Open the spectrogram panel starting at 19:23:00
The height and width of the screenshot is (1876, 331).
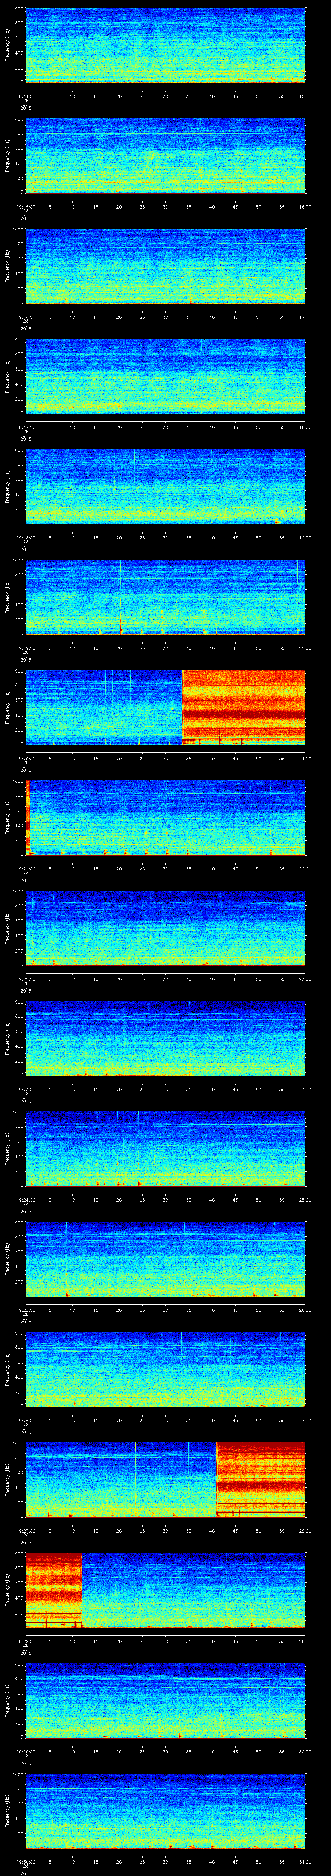(x=166, y=1038)
